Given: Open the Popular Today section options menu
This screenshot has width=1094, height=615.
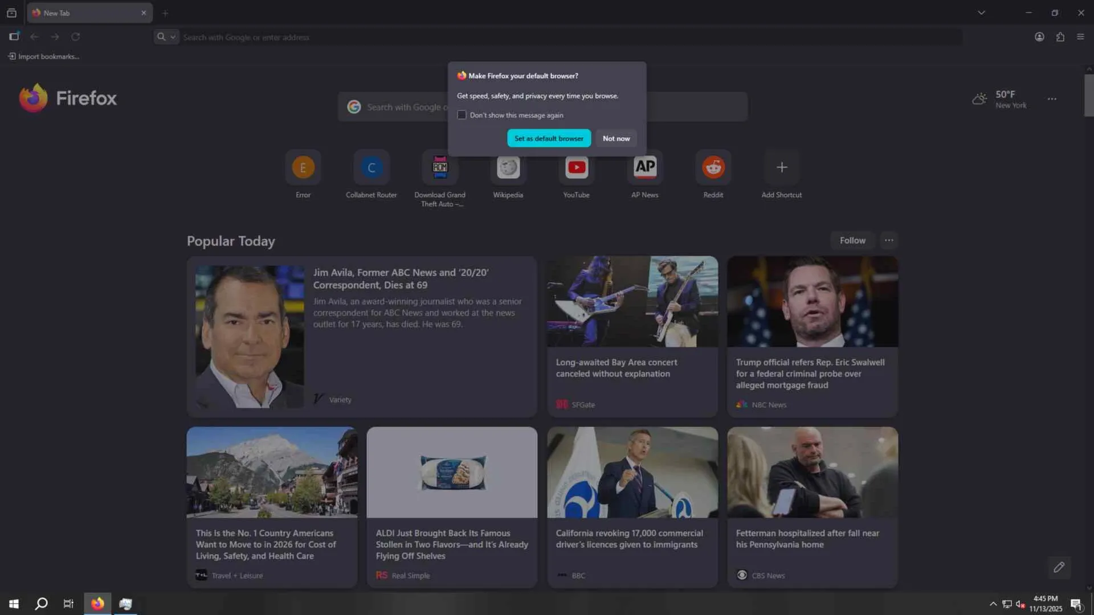Looking at the screenshot, I should [889, 240].
